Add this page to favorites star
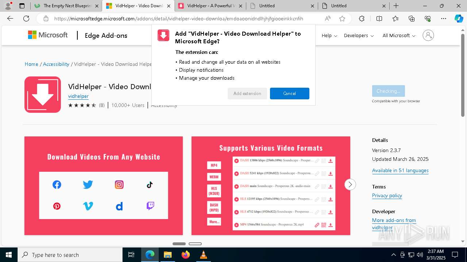Screen dimensions: 467x262 (342, 19)
